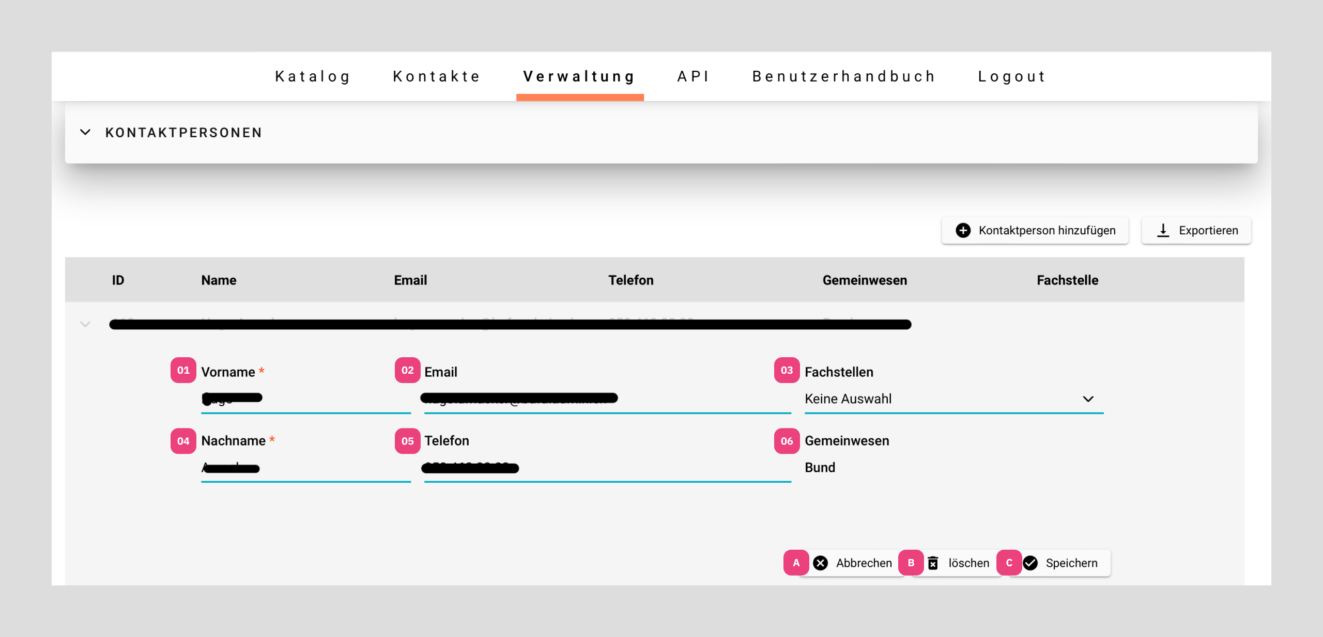Click Logout in the navigation
Image resolution: width=1323 pixels, height=637 pixels.
pos(1012,76)
